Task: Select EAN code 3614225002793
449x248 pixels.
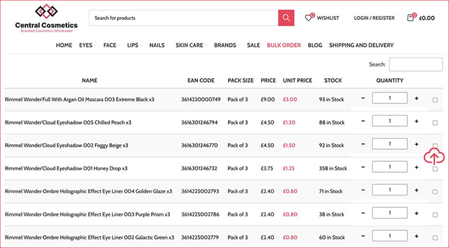Action: point(200,191)
